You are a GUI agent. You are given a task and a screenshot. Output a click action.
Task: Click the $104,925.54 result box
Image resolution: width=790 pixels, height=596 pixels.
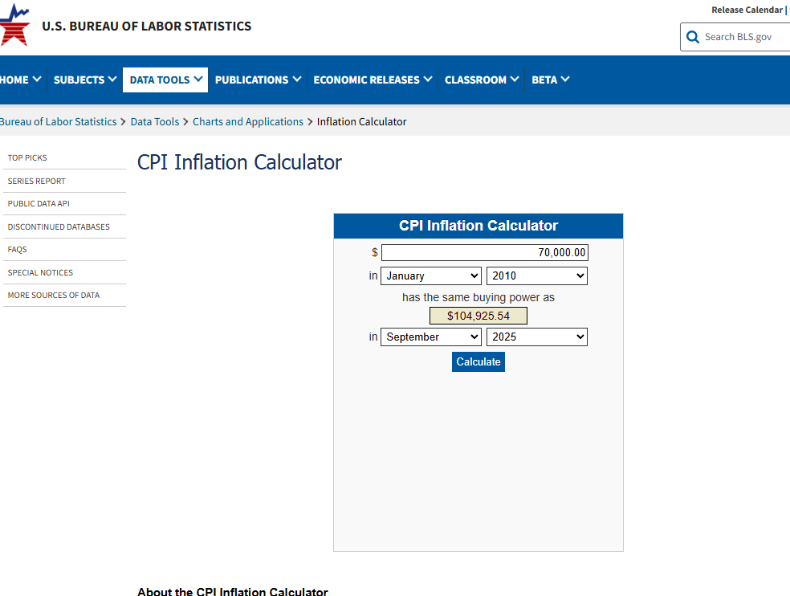478,316
